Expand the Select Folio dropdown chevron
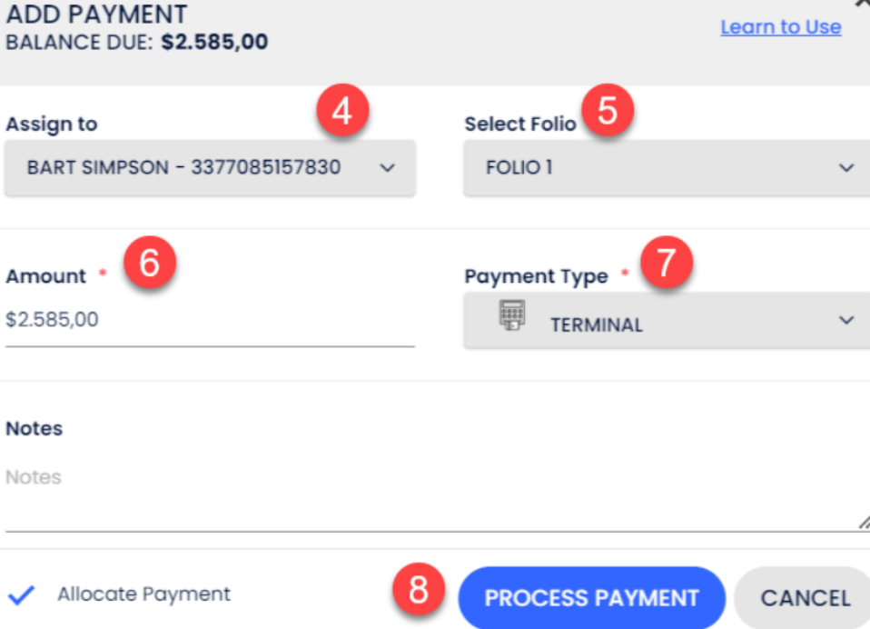The height and width of the screenshot is (629, 870). (846, 168)
